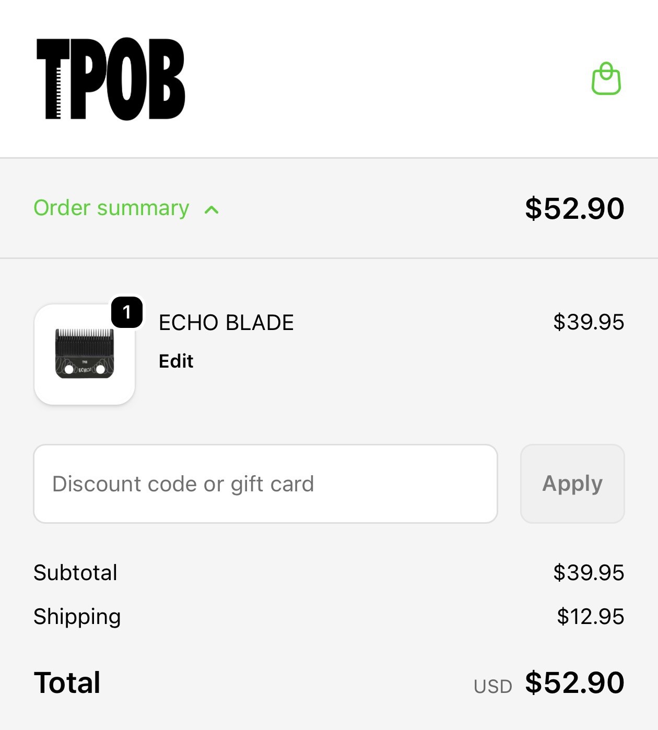Image resolution: width=658 pixels, height=730 pixels.
Task: Select the ECHO BLADE product name
Action: pyautogui.click(x=226, y=323)
